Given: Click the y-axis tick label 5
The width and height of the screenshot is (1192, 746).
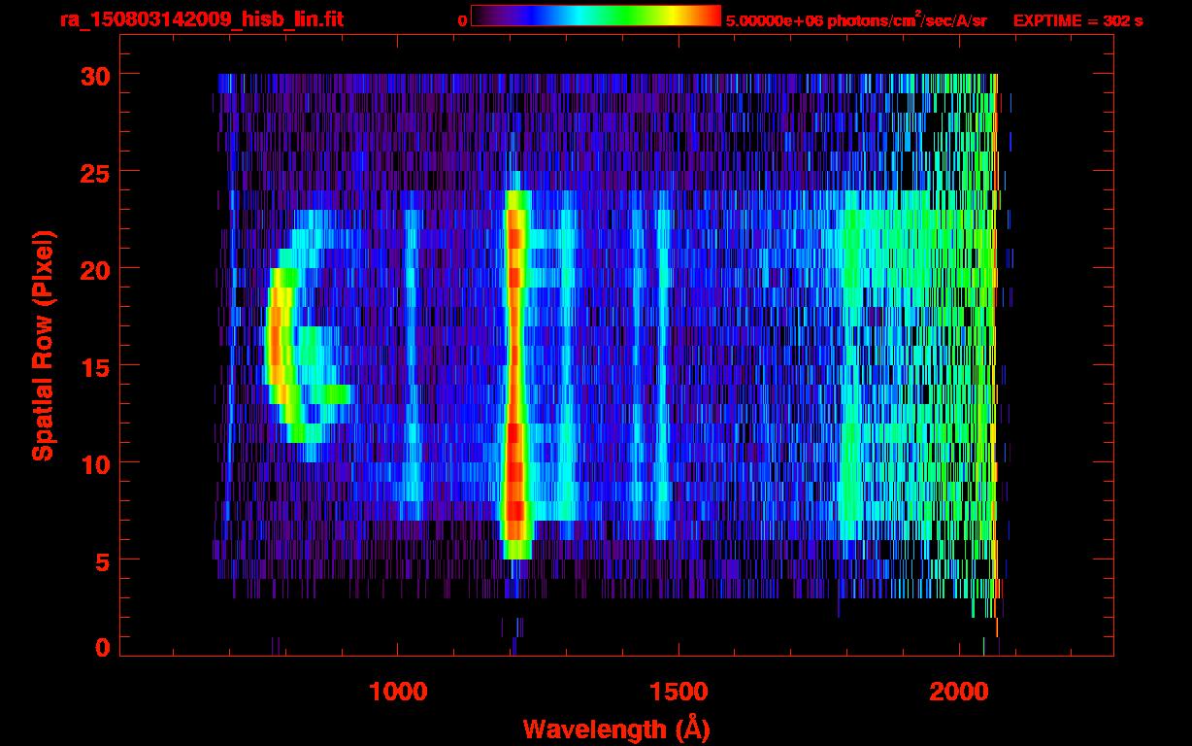Looking at the screenshot, I should 101,560.
